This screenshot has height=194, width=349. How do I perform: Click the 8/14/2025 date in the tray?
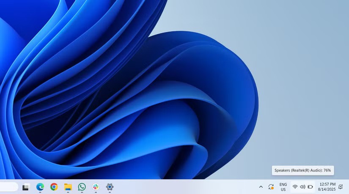pyautogui.click(x=327, y=189)
